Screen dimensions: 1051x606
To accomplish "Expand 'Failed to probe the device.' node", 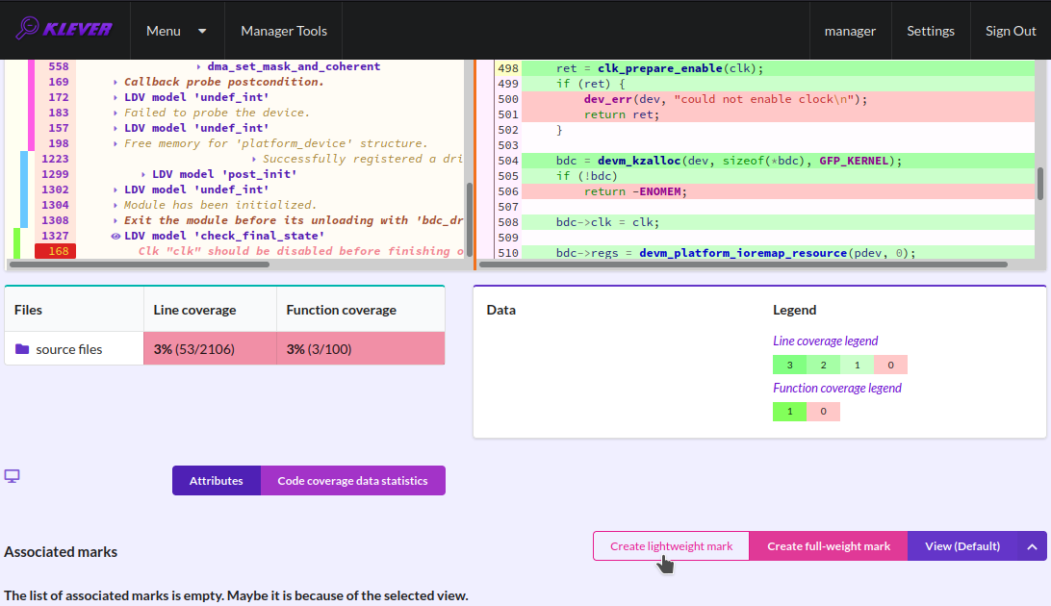I will pyautogui.click(x=115, y=113).
